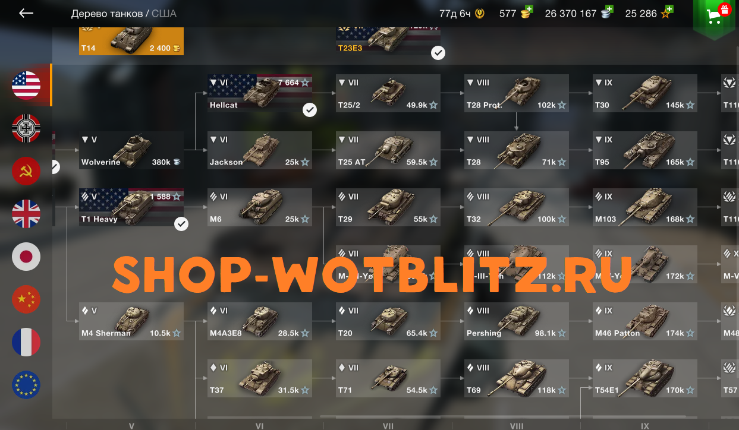Select the France flag nation
The width and height of the screenshot is (739, 430).
point(26,342)
